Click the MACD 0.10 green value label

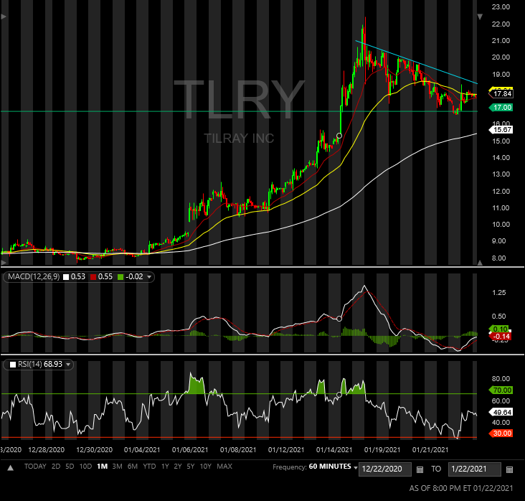click(x=499, y=329)
